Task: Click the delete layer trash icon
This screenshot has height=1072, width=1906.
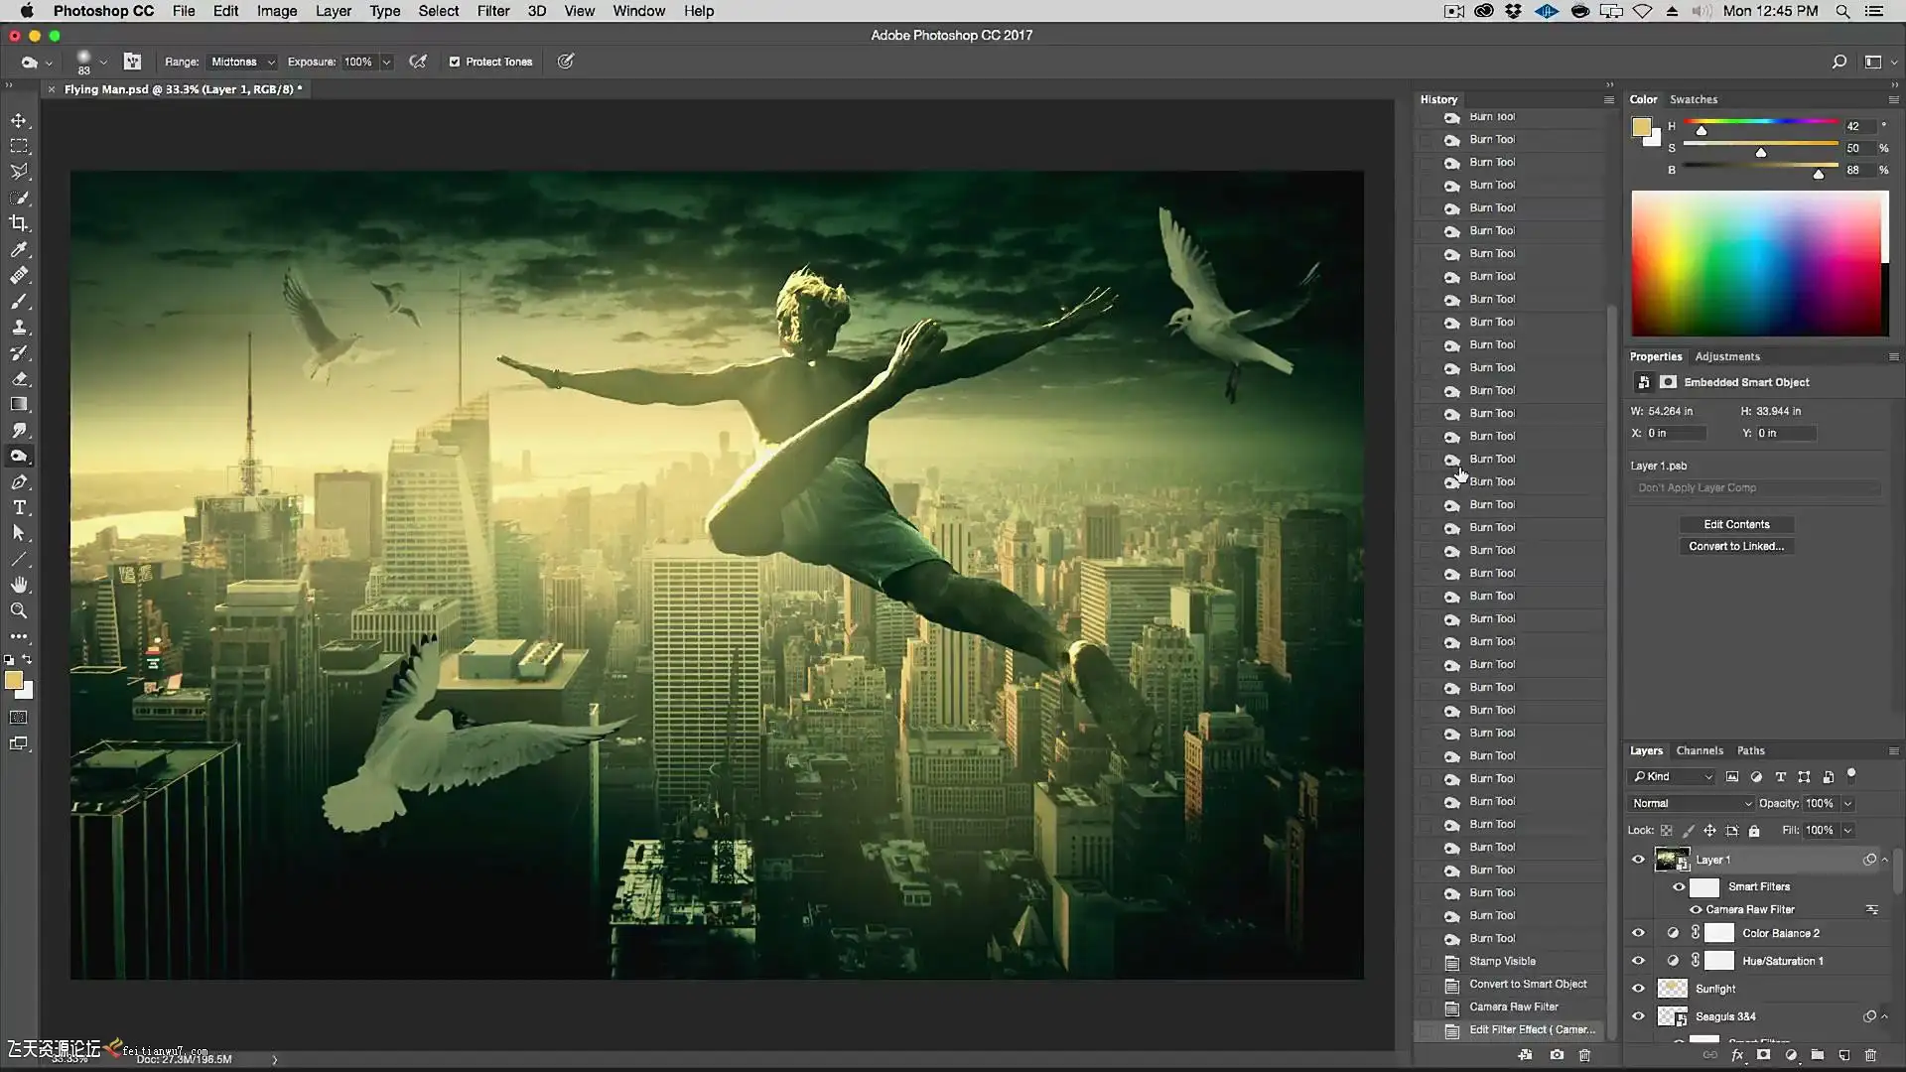Action: pos(1870,1055)
